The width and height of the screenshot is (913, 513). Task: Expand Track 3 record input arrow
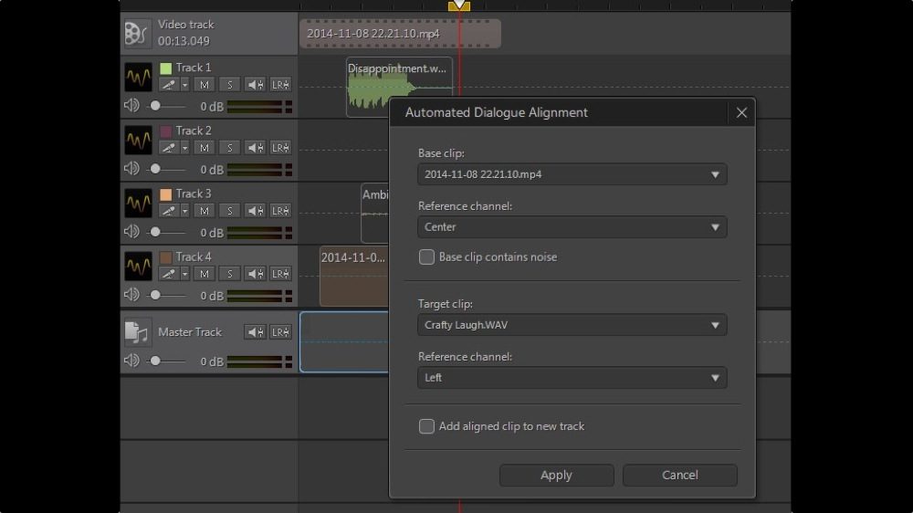pyautogui.click(x=184, y=211)
